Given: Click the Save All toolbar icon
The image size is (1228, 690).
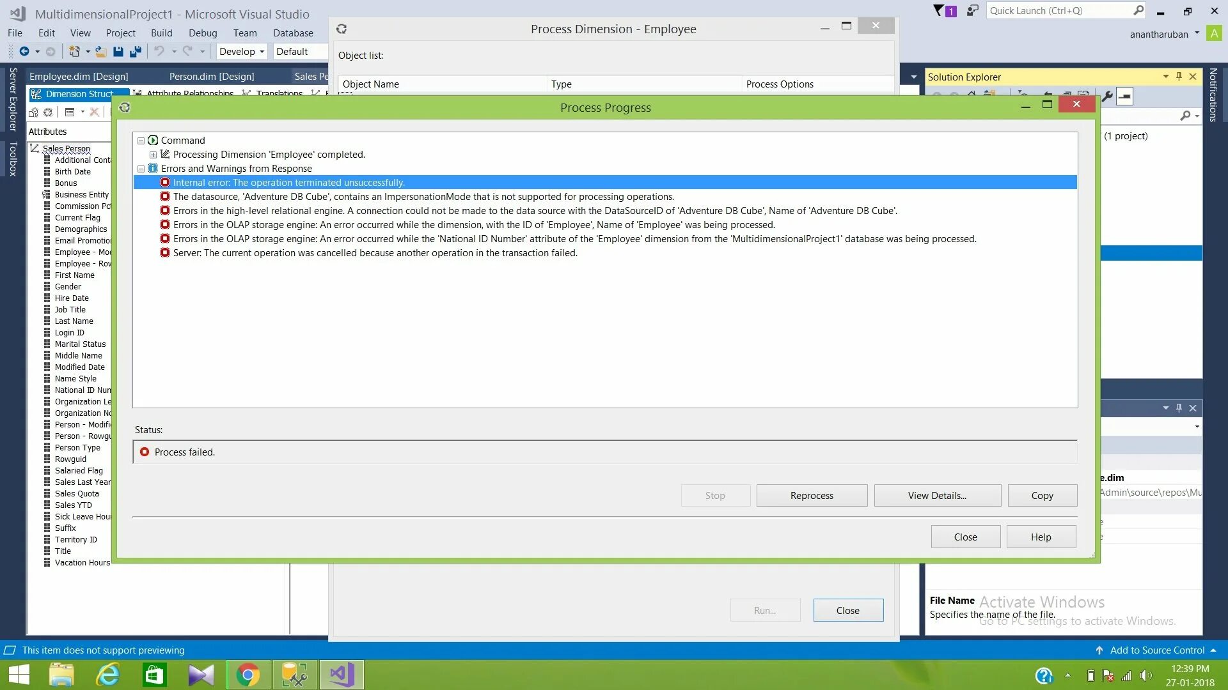Looking at the screenshot, I should [x=135, y=52].
